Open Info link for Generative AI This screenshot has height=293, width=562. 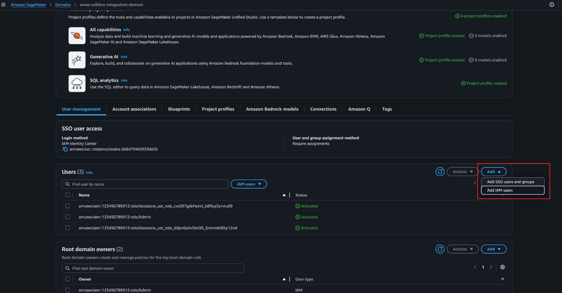(x=124, y=57)
